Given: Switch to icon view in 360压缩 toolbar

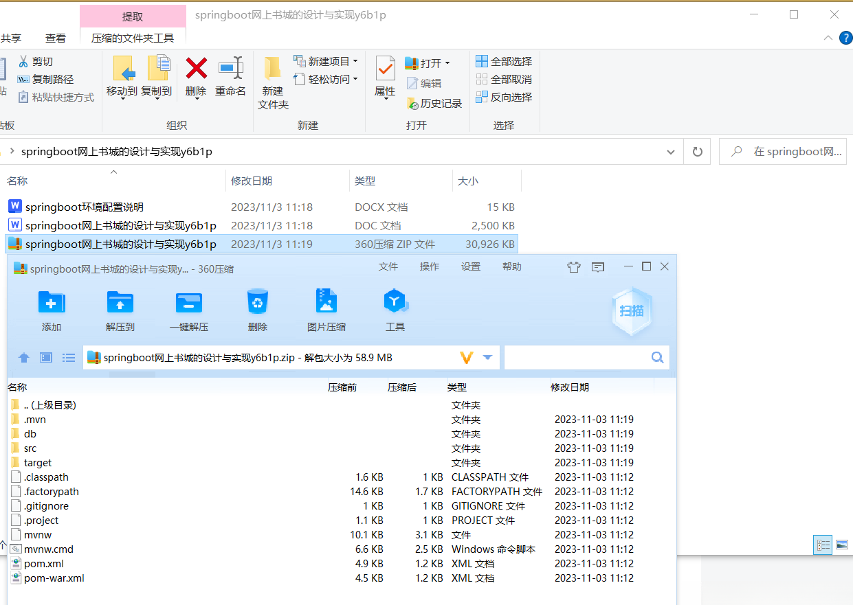Looking at the screenshot, I should [x=46, y=357].
